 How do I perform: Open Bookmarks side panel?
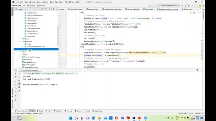click(12, 93)
